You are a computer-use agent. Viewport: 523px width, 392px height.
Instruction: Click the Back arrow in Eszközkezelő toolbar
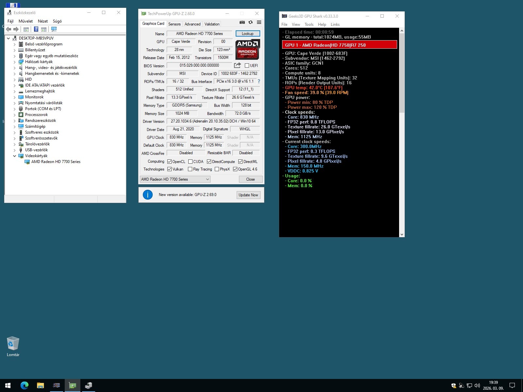9,29
